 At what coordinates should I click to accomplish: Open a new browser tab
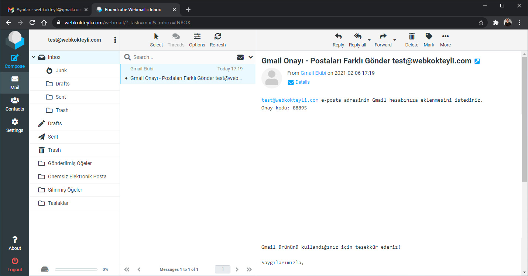click(188, 10)
